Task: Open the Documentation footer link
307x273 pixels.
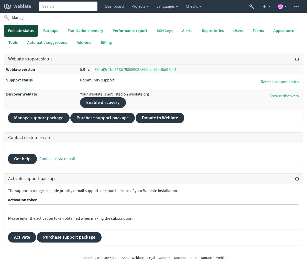Action: [x=185, y=258]
